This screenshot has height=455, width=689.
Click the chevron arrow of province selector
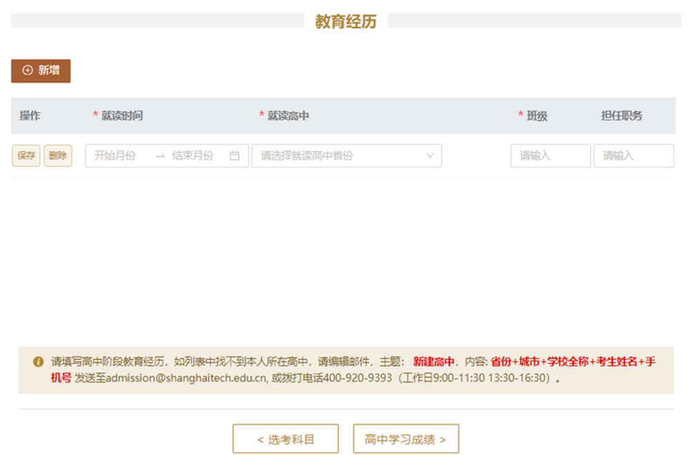[x=430, y=156]
